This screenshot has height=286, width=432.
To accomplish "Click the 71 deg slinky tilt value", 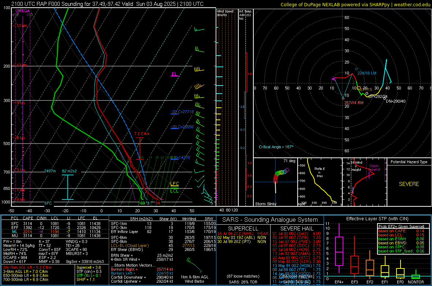I will (289, 161).
